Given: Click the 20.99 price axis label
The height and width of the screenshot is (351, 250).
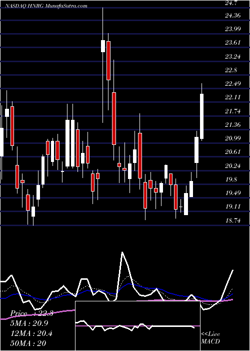Looking at the screenshot, I should [x=232, y=138].
